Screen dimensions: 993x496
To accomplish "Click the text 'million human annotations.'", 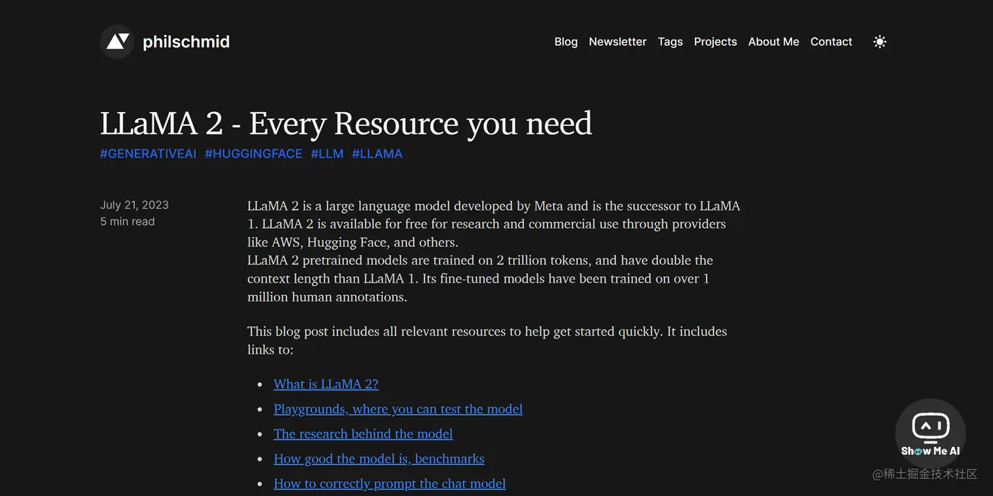I will pos(327,297).
